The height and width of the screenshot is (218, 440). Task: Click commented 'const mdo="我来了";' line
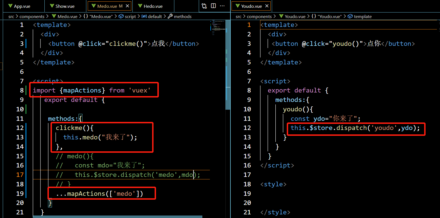tap(110, 165)
